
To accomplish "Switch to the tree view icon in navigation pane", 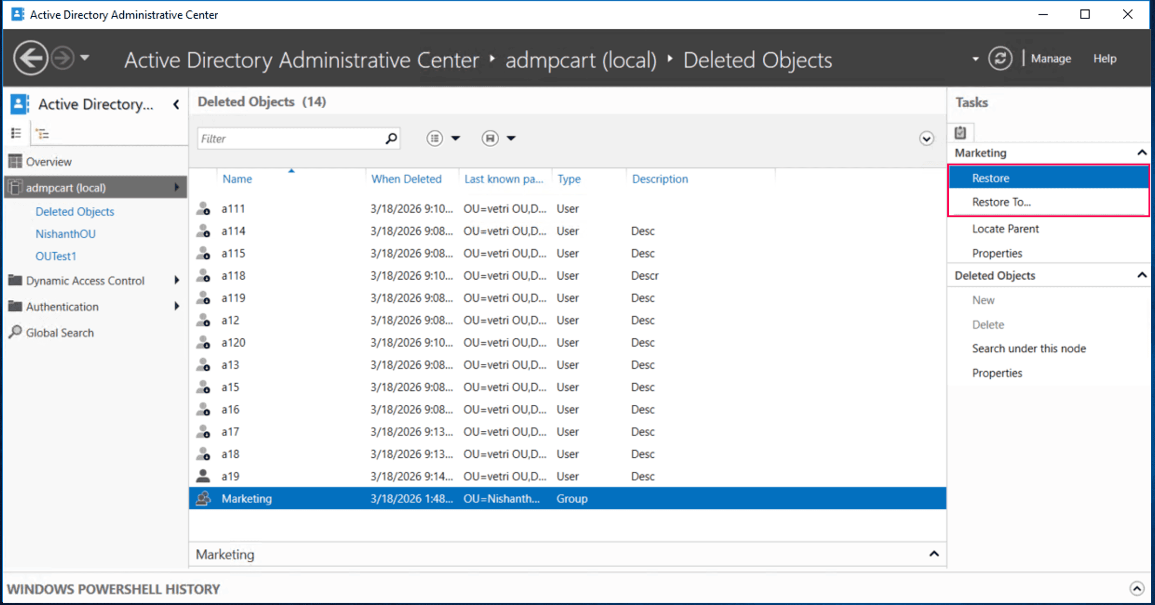I will pos(43,133).
